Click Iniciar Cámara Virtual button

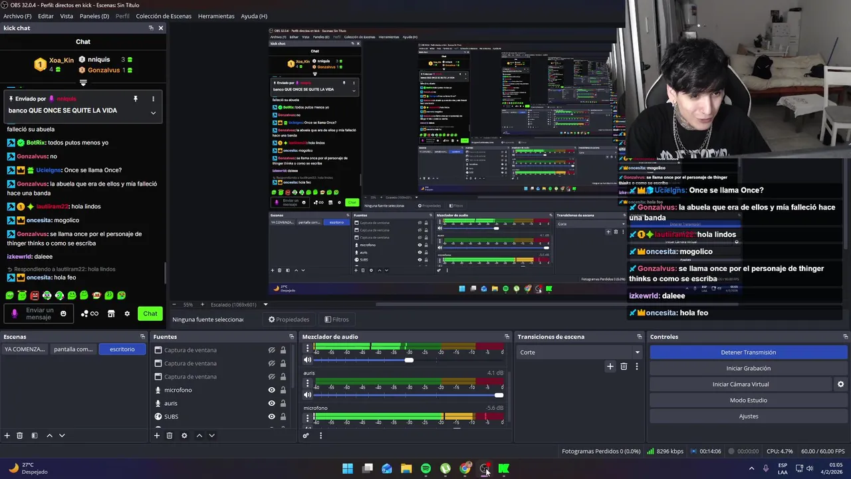pyautogui.click(x=741, y=384)
